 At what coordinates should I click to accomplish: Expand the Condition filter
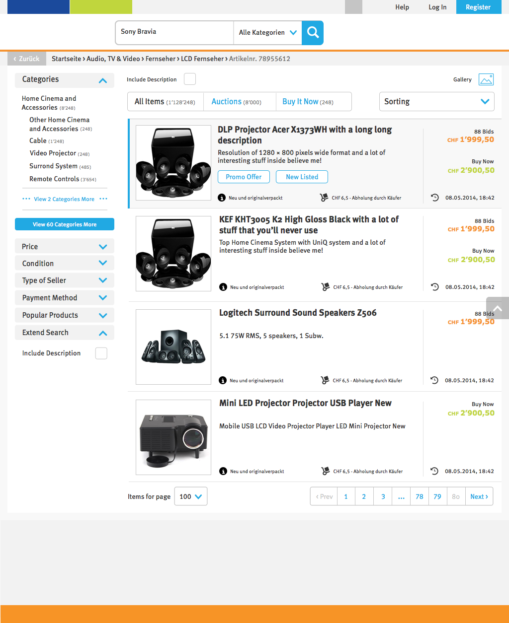tap(65, 263)
